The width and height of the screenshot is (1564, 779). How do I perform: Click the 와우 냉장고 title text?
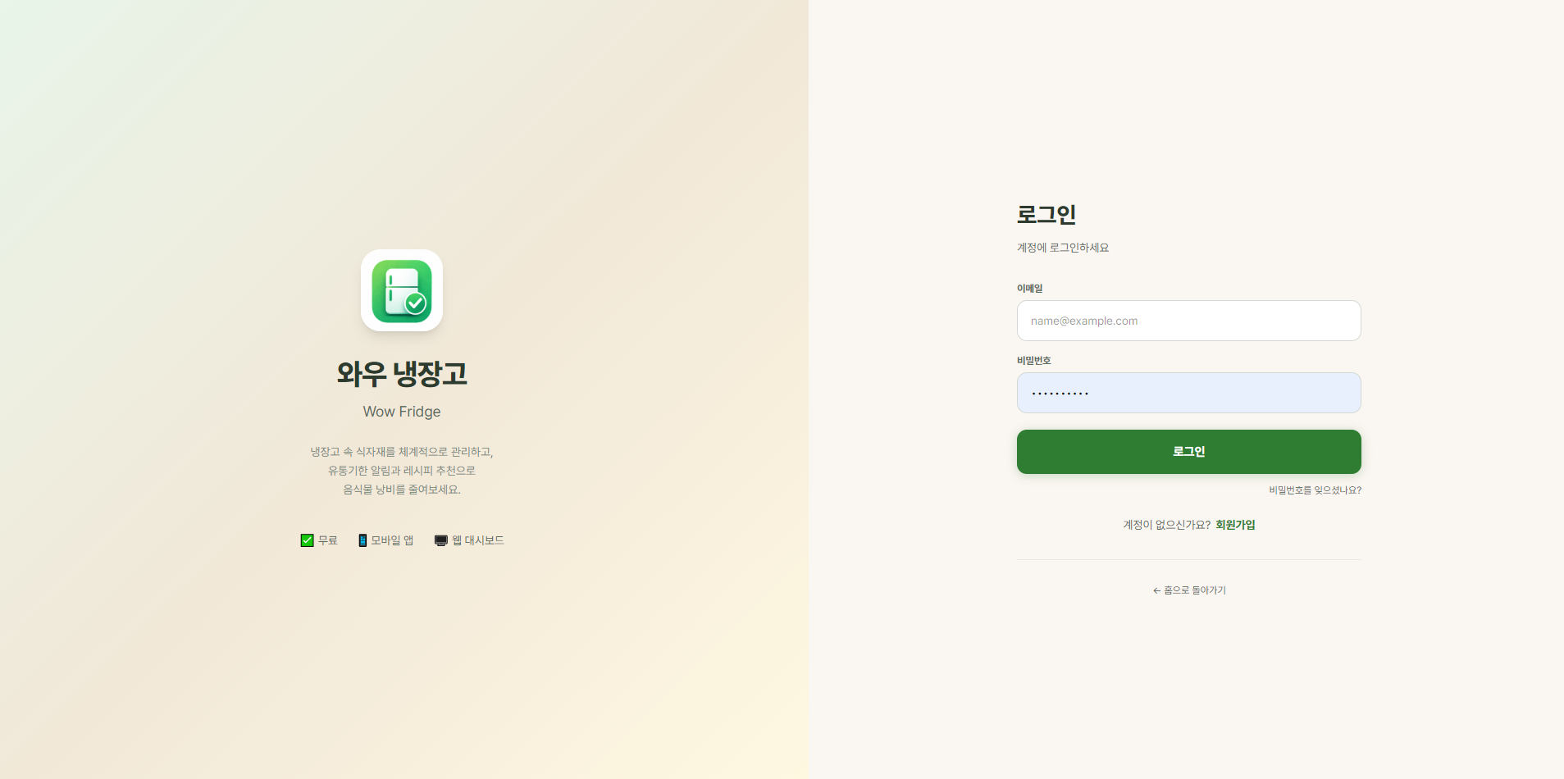[x=402, y=374]
